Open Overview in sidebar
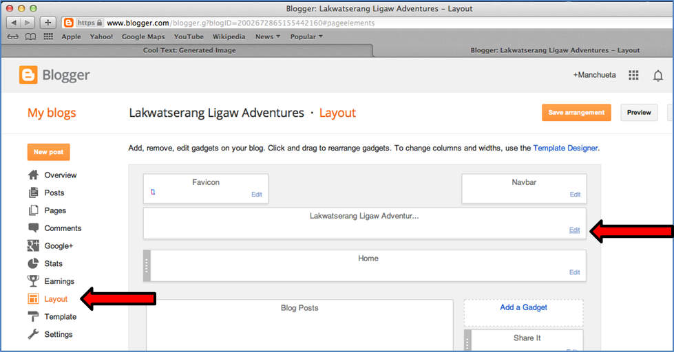 pyautogui.click(x=61, y=175)
